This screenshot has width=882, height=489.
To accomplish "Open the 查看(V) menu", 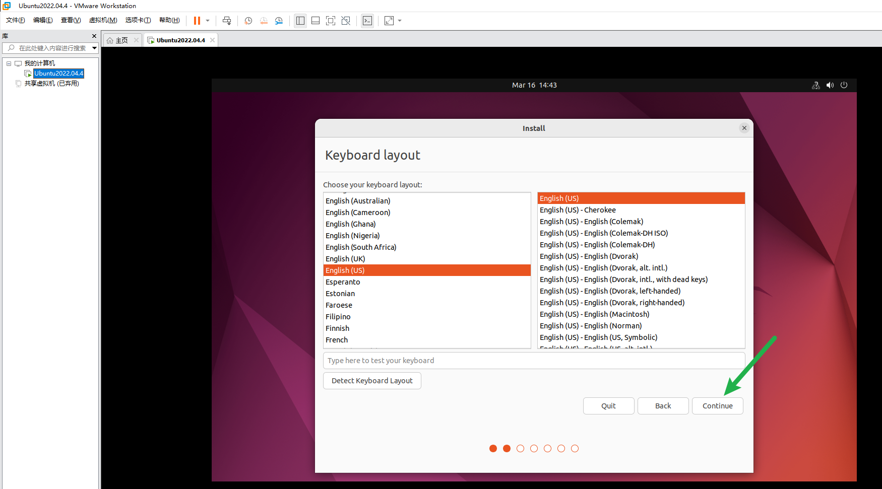I will point(71,20).
